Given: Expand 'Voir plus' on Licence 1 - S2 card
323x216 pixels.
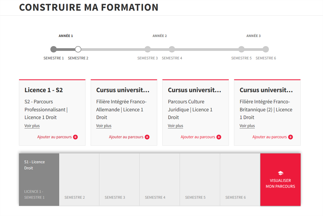Looking at the screenshot, I should (x=32, y=126).
